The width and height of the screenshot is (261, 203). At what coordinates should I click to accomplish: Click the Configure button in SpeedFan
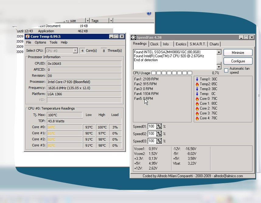tap(238, 61)
